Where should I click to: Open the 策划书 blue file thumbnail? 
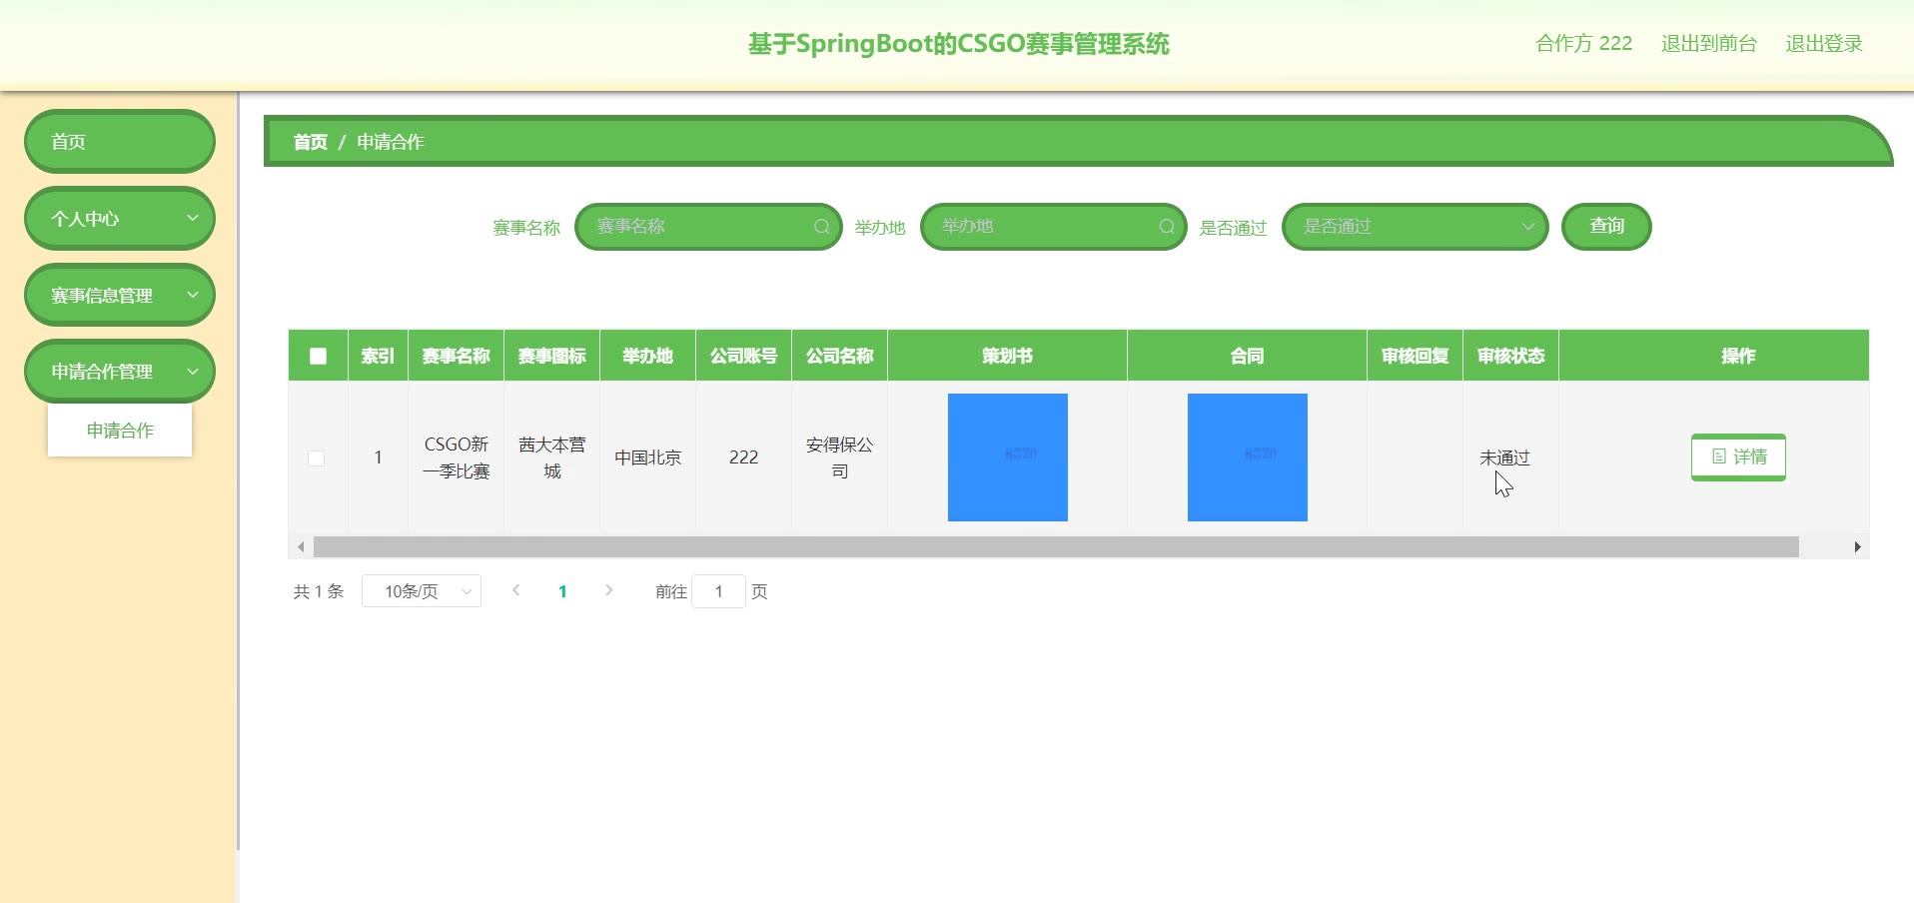coord(1007,457)
